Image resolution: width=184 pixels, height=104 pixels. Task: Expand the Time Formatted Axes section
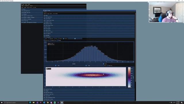pyautogui.click(x=89, y=98)
